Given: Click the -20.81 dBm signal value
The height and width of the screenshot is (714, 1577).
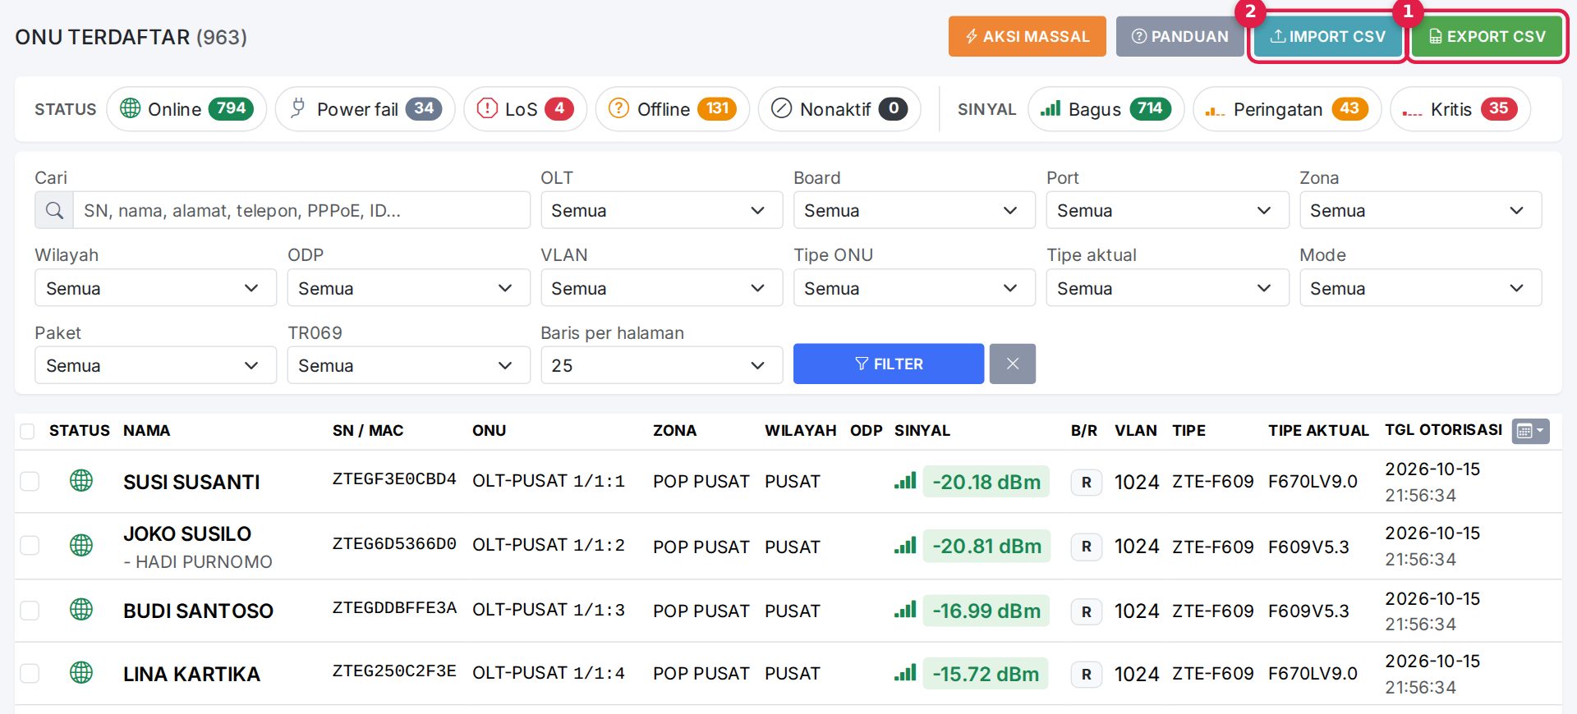Looking at the screenshot, I should coord(986,546).
